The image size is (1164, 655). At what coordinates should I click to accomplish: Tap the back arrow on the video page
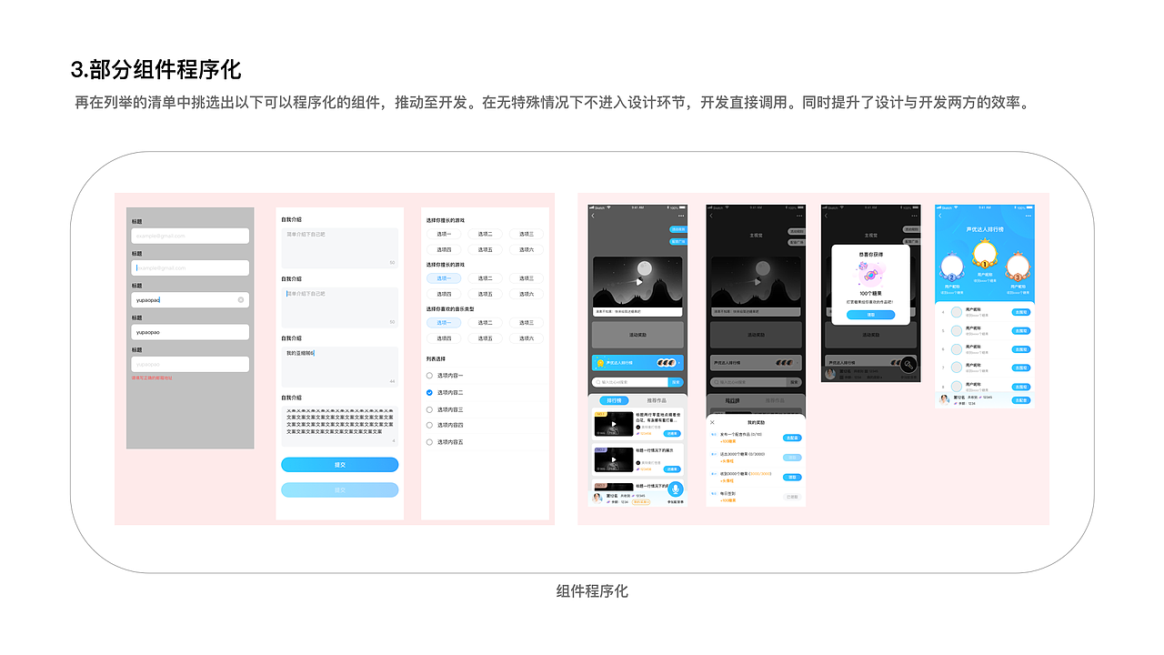593,215
